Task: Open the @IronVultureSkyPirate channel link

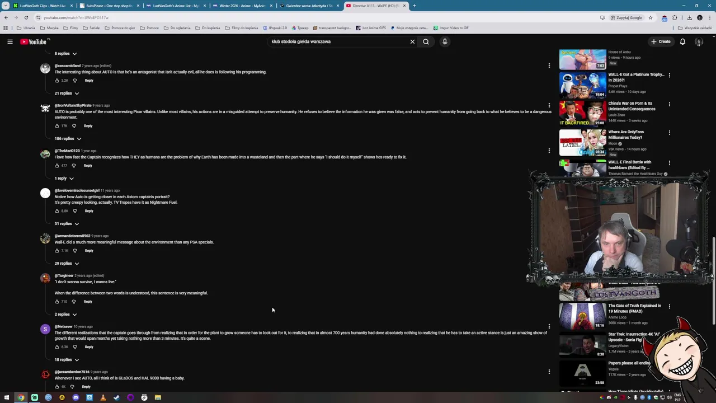Action: [x=73, y=105]
